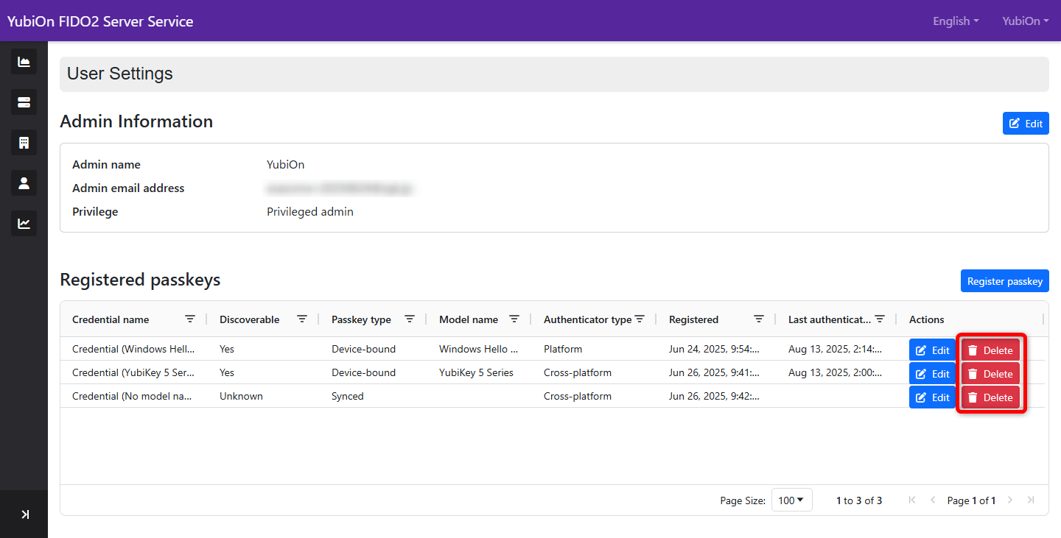Delete the YubiKey 5 Series credential
Image resolution: width=1061 pixels, height=538 pixels.
point(990,374)
